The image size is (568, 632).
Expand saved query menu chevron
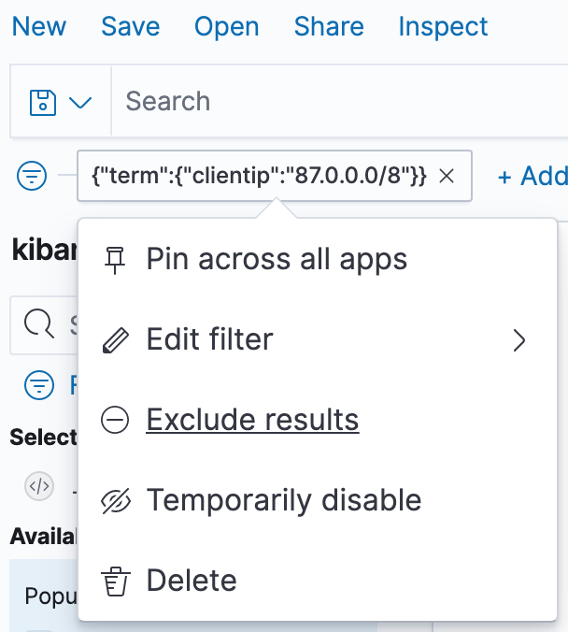(x=80, y=102)
